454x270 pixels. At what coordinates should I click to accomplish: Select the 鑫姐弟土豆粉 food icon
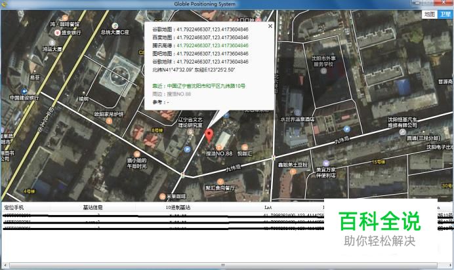(x=293, y=172)
